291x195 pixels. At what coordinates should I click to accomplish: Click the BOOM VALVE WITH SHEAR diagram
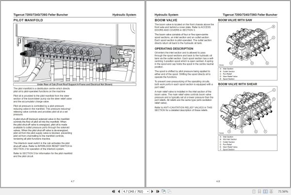[x=247, y=111]
